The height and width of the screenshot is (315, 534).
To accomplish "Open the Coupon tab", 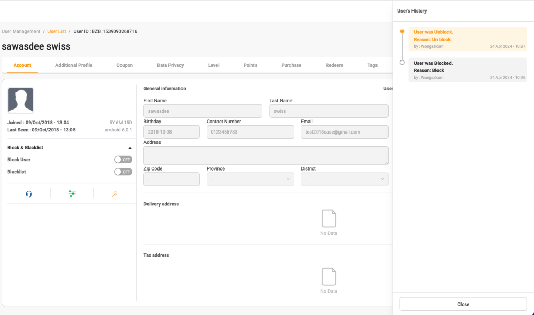I will point(125,65).
